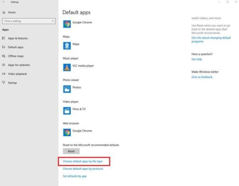This screenshot has height=186, width=239.
Task: Click the Have a question? text
Action: (x=202, y=54)
